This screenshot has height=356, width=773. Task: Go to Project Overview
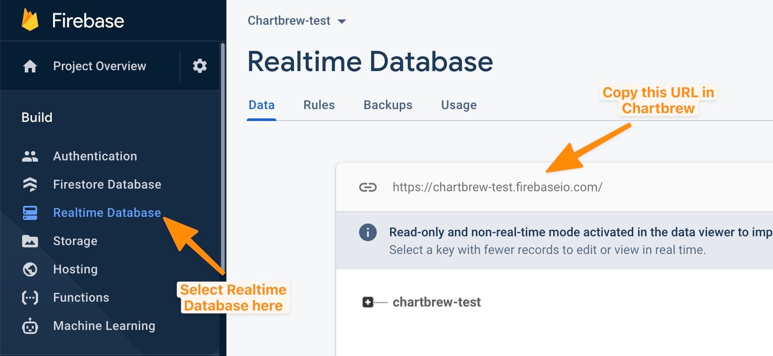point(99,66)
